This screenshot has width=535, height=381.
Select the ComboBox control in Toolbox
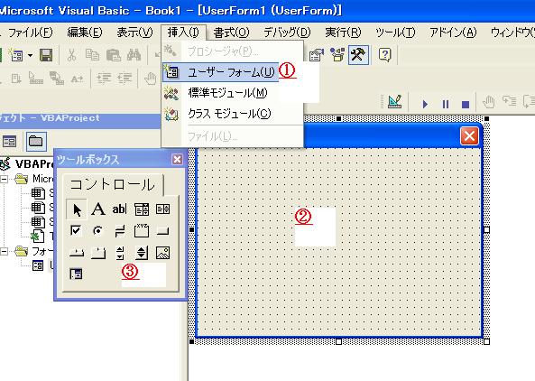point(142,209)
